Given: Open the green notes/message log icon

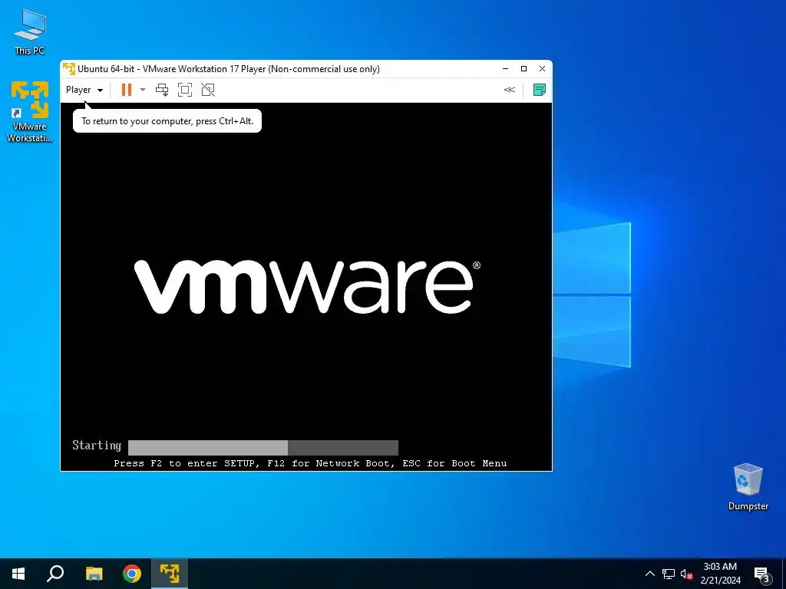Looking at the screenshot, I should (x=540, y=90).
